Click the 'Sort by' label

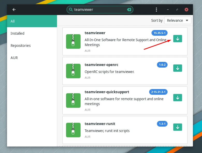tap(157, 20)
